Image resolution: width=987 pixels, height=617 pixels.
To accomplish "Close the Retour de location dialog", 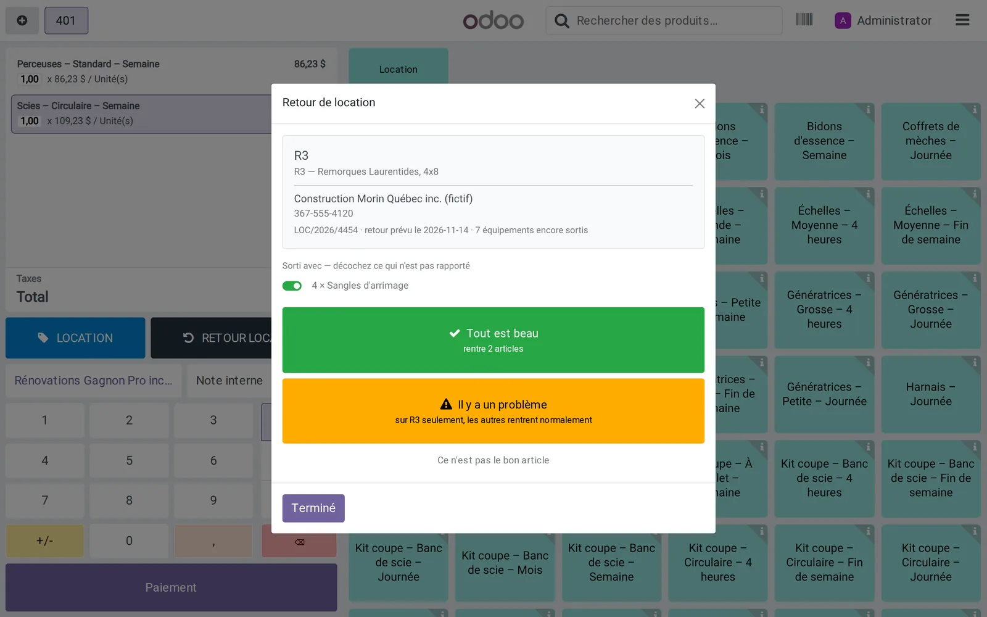I will pyautogui.click(x=699, y=104).
